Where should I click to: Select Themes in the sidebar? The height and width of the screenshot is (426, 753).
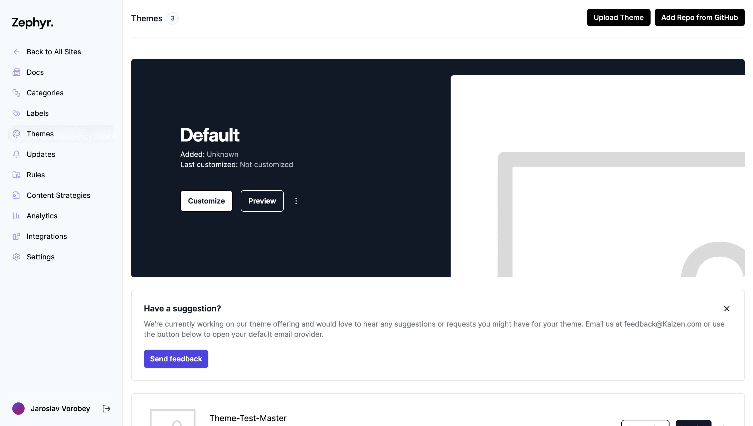tap(40, 134)
